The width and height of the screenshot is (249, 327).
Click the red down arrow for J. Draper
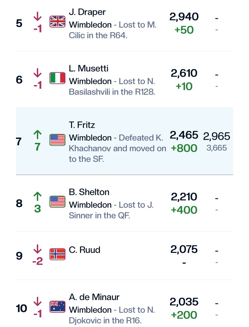[x=38, y=16]
